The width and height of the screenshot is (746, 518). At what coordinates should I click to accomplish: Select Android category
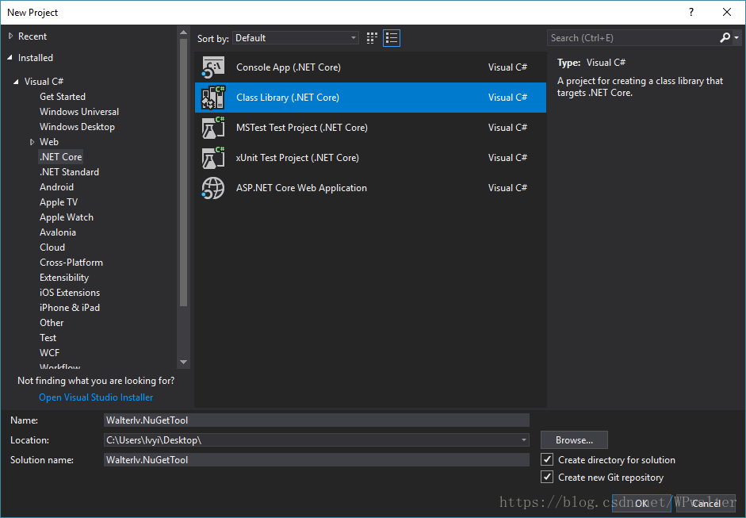[56, 187]
